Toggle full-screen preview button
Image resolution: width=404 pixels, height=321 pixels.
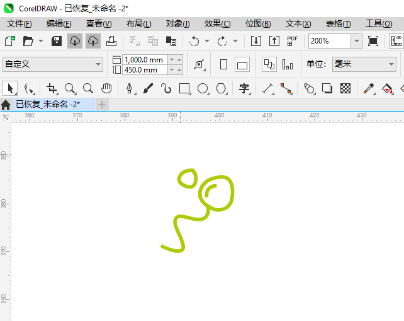tap(373, 41)
